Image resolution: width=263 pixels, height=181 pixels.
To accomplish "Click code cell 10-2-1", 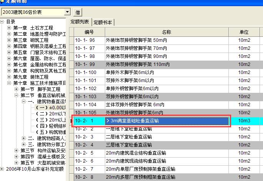I will point(89,121).
